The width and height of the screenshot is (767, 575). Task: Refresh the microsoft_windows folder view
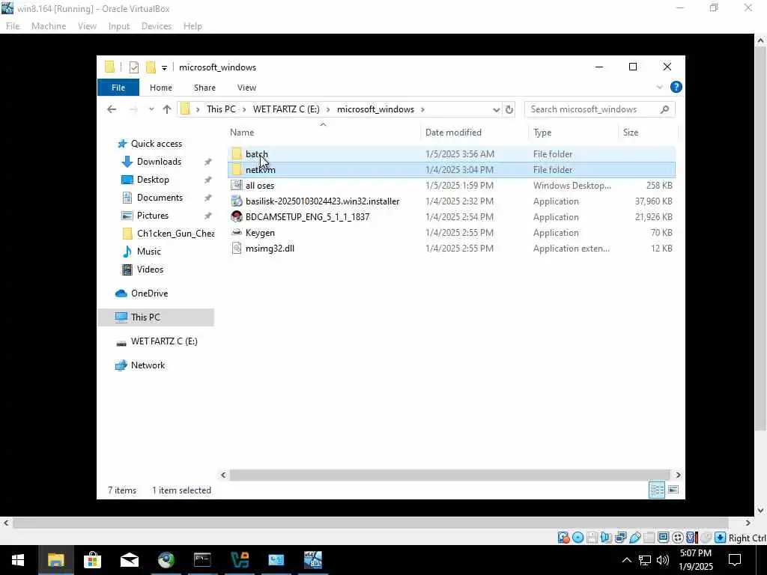point(509,109)
